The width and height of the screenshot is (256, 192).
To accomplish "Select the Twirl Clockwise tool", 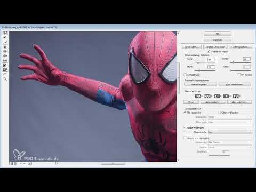I will (5, 47).
